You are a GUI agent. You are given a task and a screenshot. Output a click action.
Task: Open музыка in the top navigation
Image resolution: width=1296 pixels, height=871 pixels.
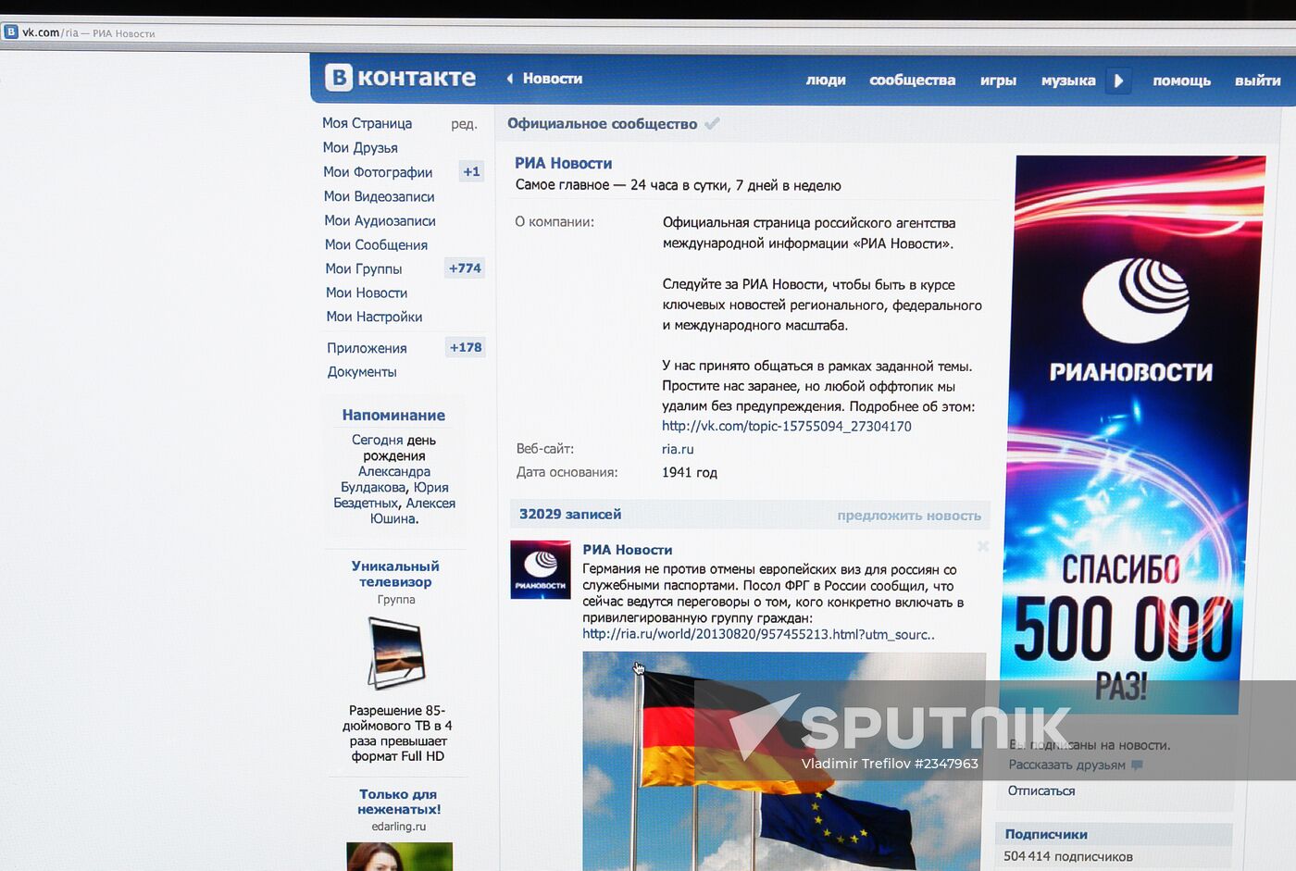(1068, 81)
